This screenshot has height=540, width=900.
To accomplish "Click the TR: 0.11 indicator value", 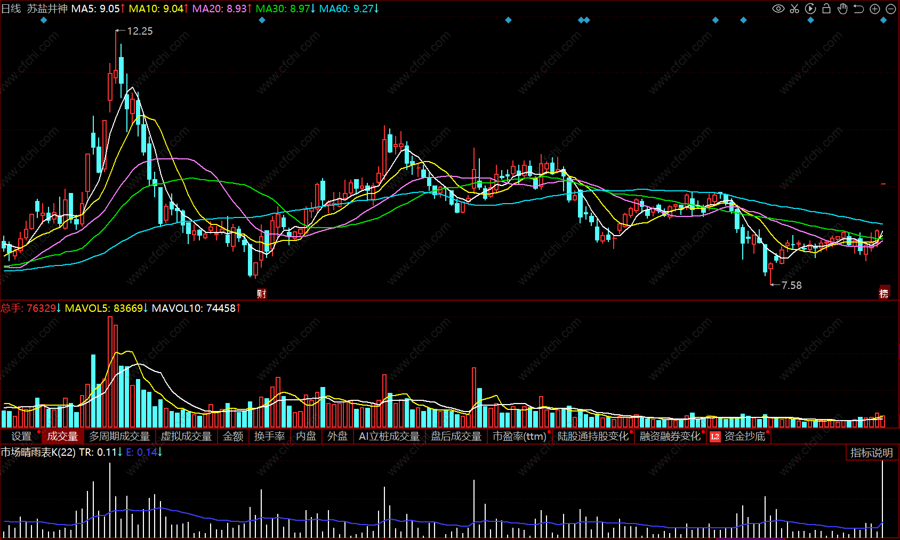I will [101, 452].
